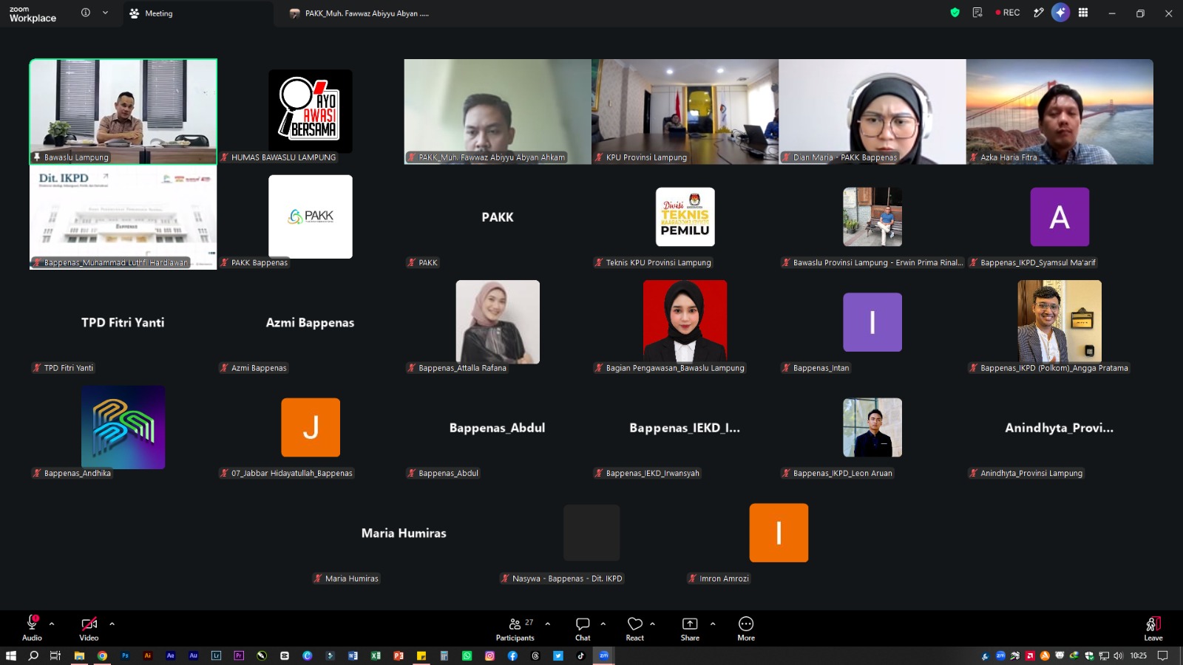Select the Azka Haria Fitra video tile
1183x665 pixels.
pyautogui.click(x=1060, y=112)
